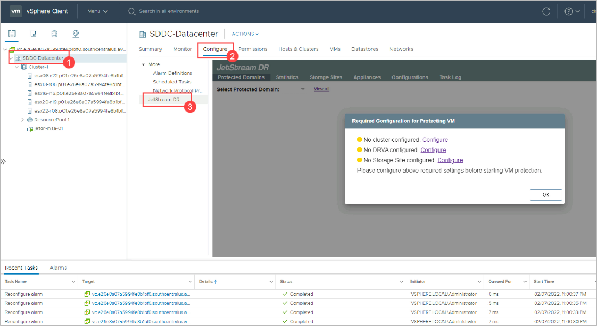Open the Select Protected Domain dropdown
Screen dimensions: 597x326
coord(301,89)
